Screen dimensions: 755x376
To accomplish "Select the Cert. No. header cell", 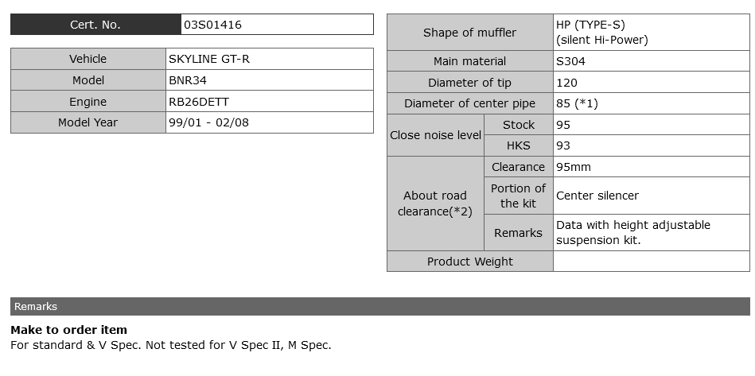I will (x=95, y=25).
